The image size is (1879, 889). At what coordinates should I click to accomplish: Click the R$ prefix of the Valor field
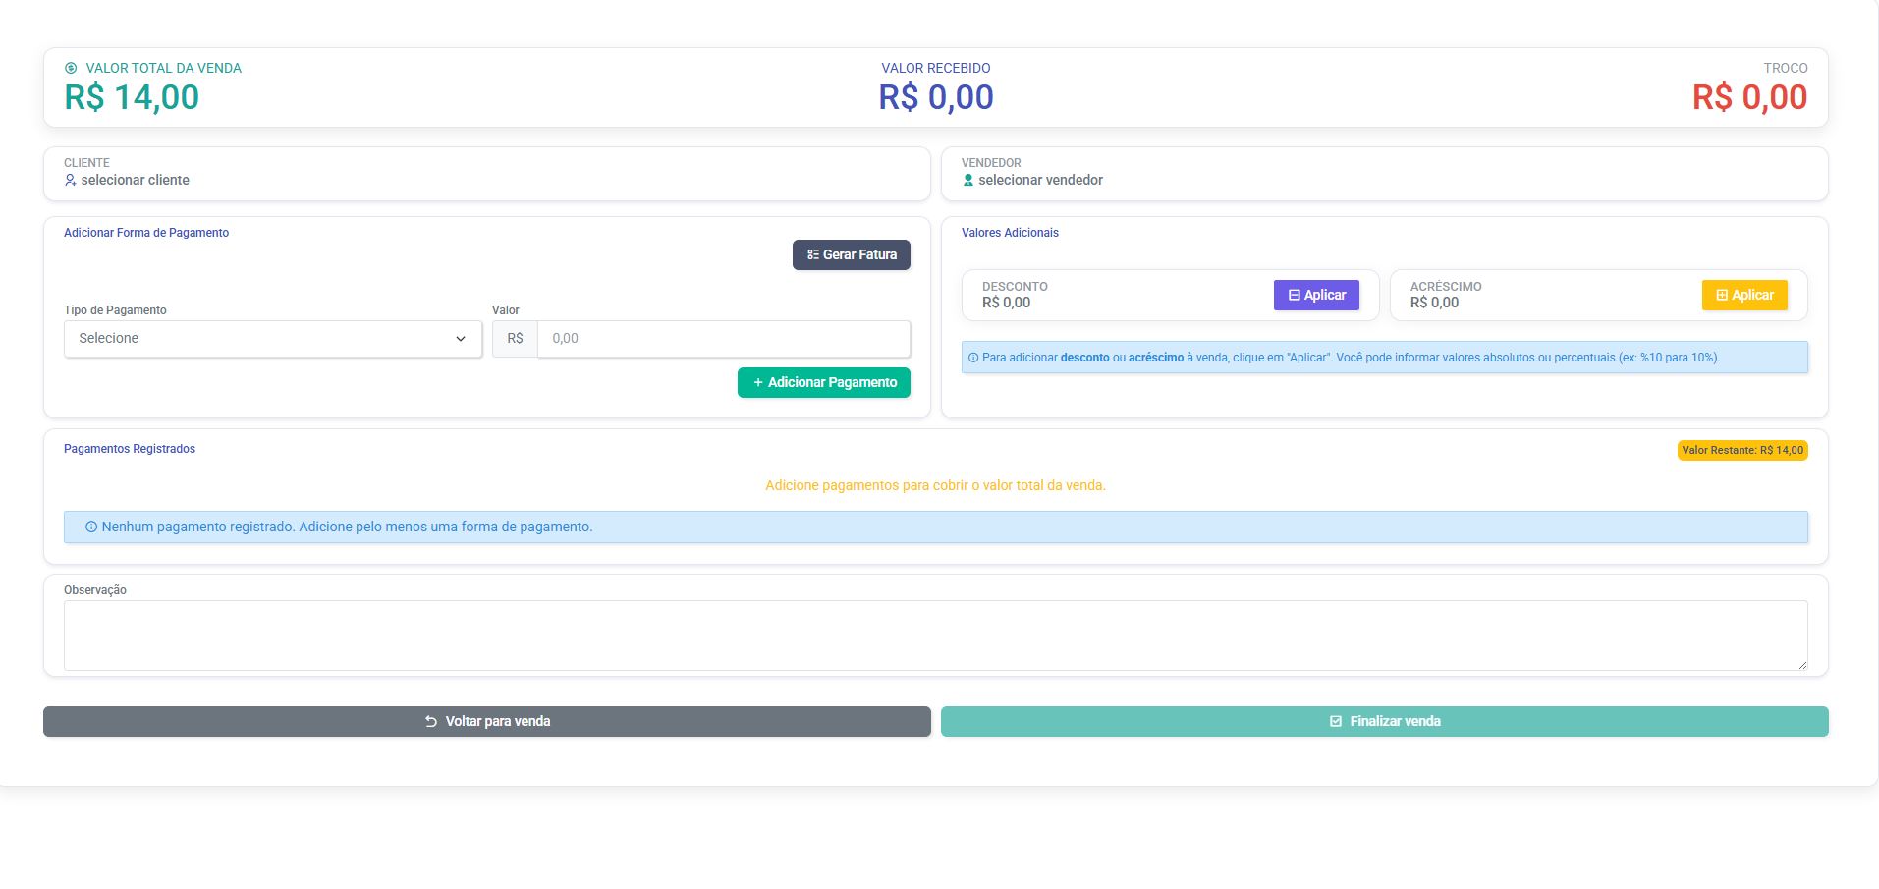coord(515,339)
